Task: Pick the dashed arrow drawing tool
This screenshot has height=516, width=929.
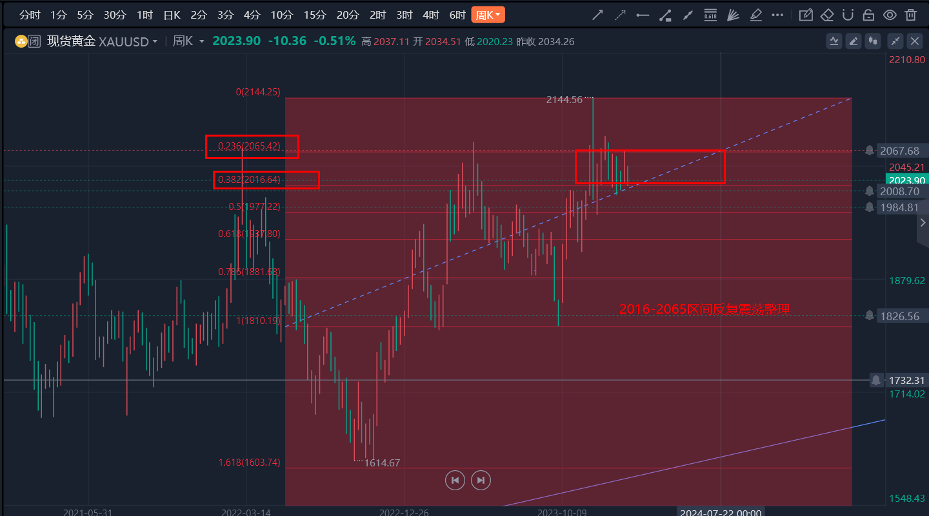Action: [620, 15]
